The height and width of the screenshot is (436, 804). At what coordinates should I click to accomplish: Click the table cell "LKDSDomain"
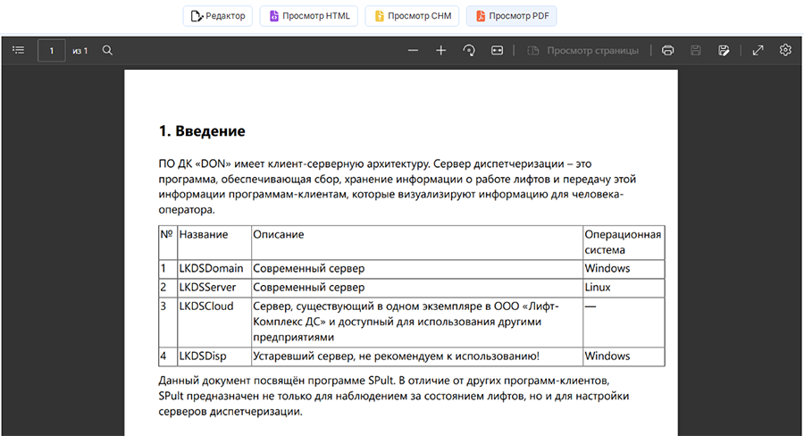pos(214,268)
